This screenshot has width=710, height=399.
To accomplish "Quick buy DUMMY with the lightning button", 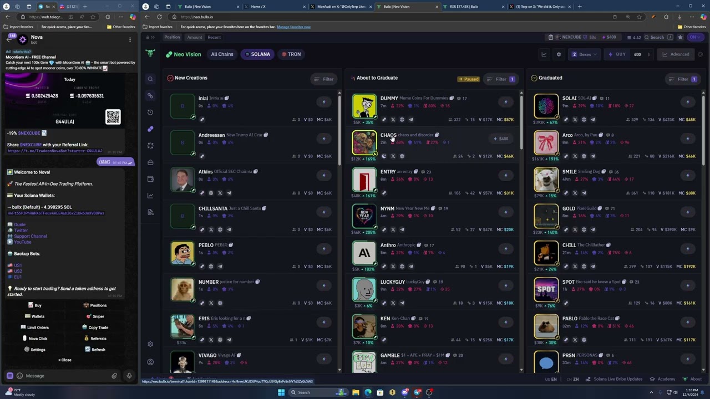I will (x=505, y=101).
